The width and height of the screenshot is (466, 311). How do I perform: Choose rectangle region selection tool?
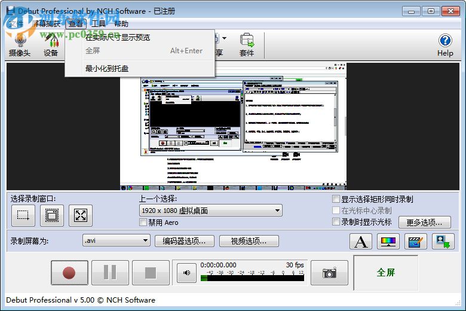(23, 215)
